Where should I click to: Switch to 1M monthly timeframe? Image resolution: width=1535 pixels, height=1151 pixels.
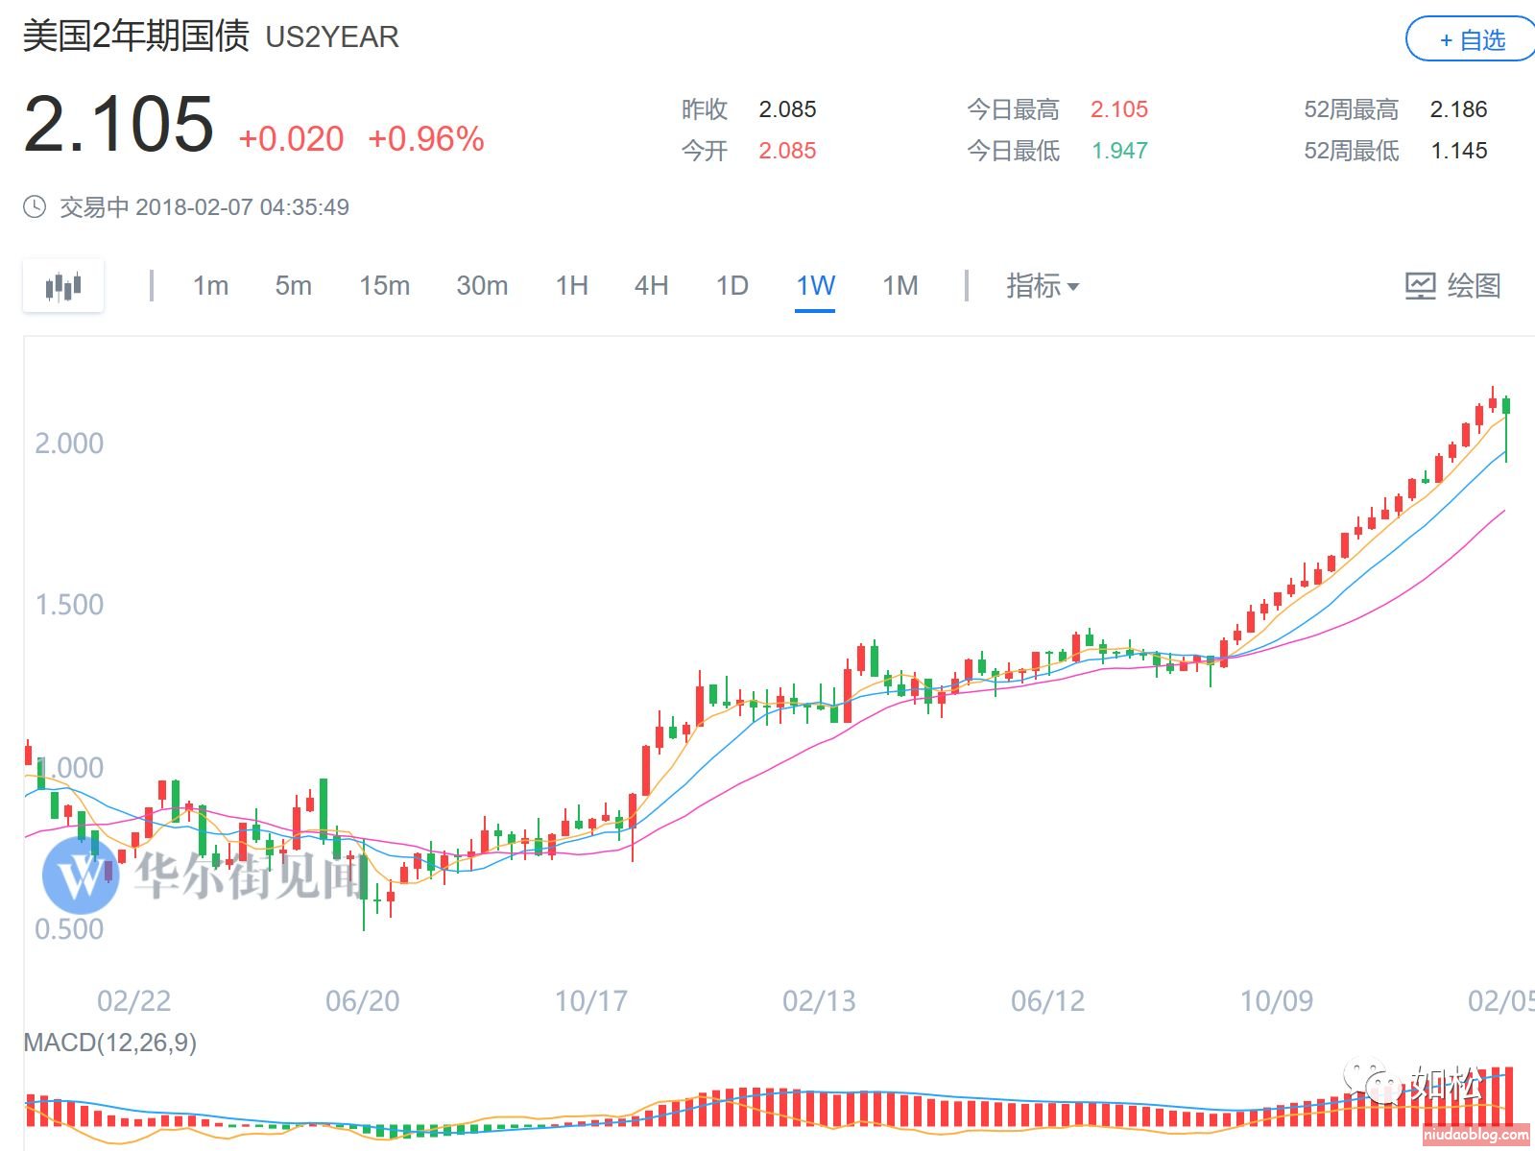899,286
